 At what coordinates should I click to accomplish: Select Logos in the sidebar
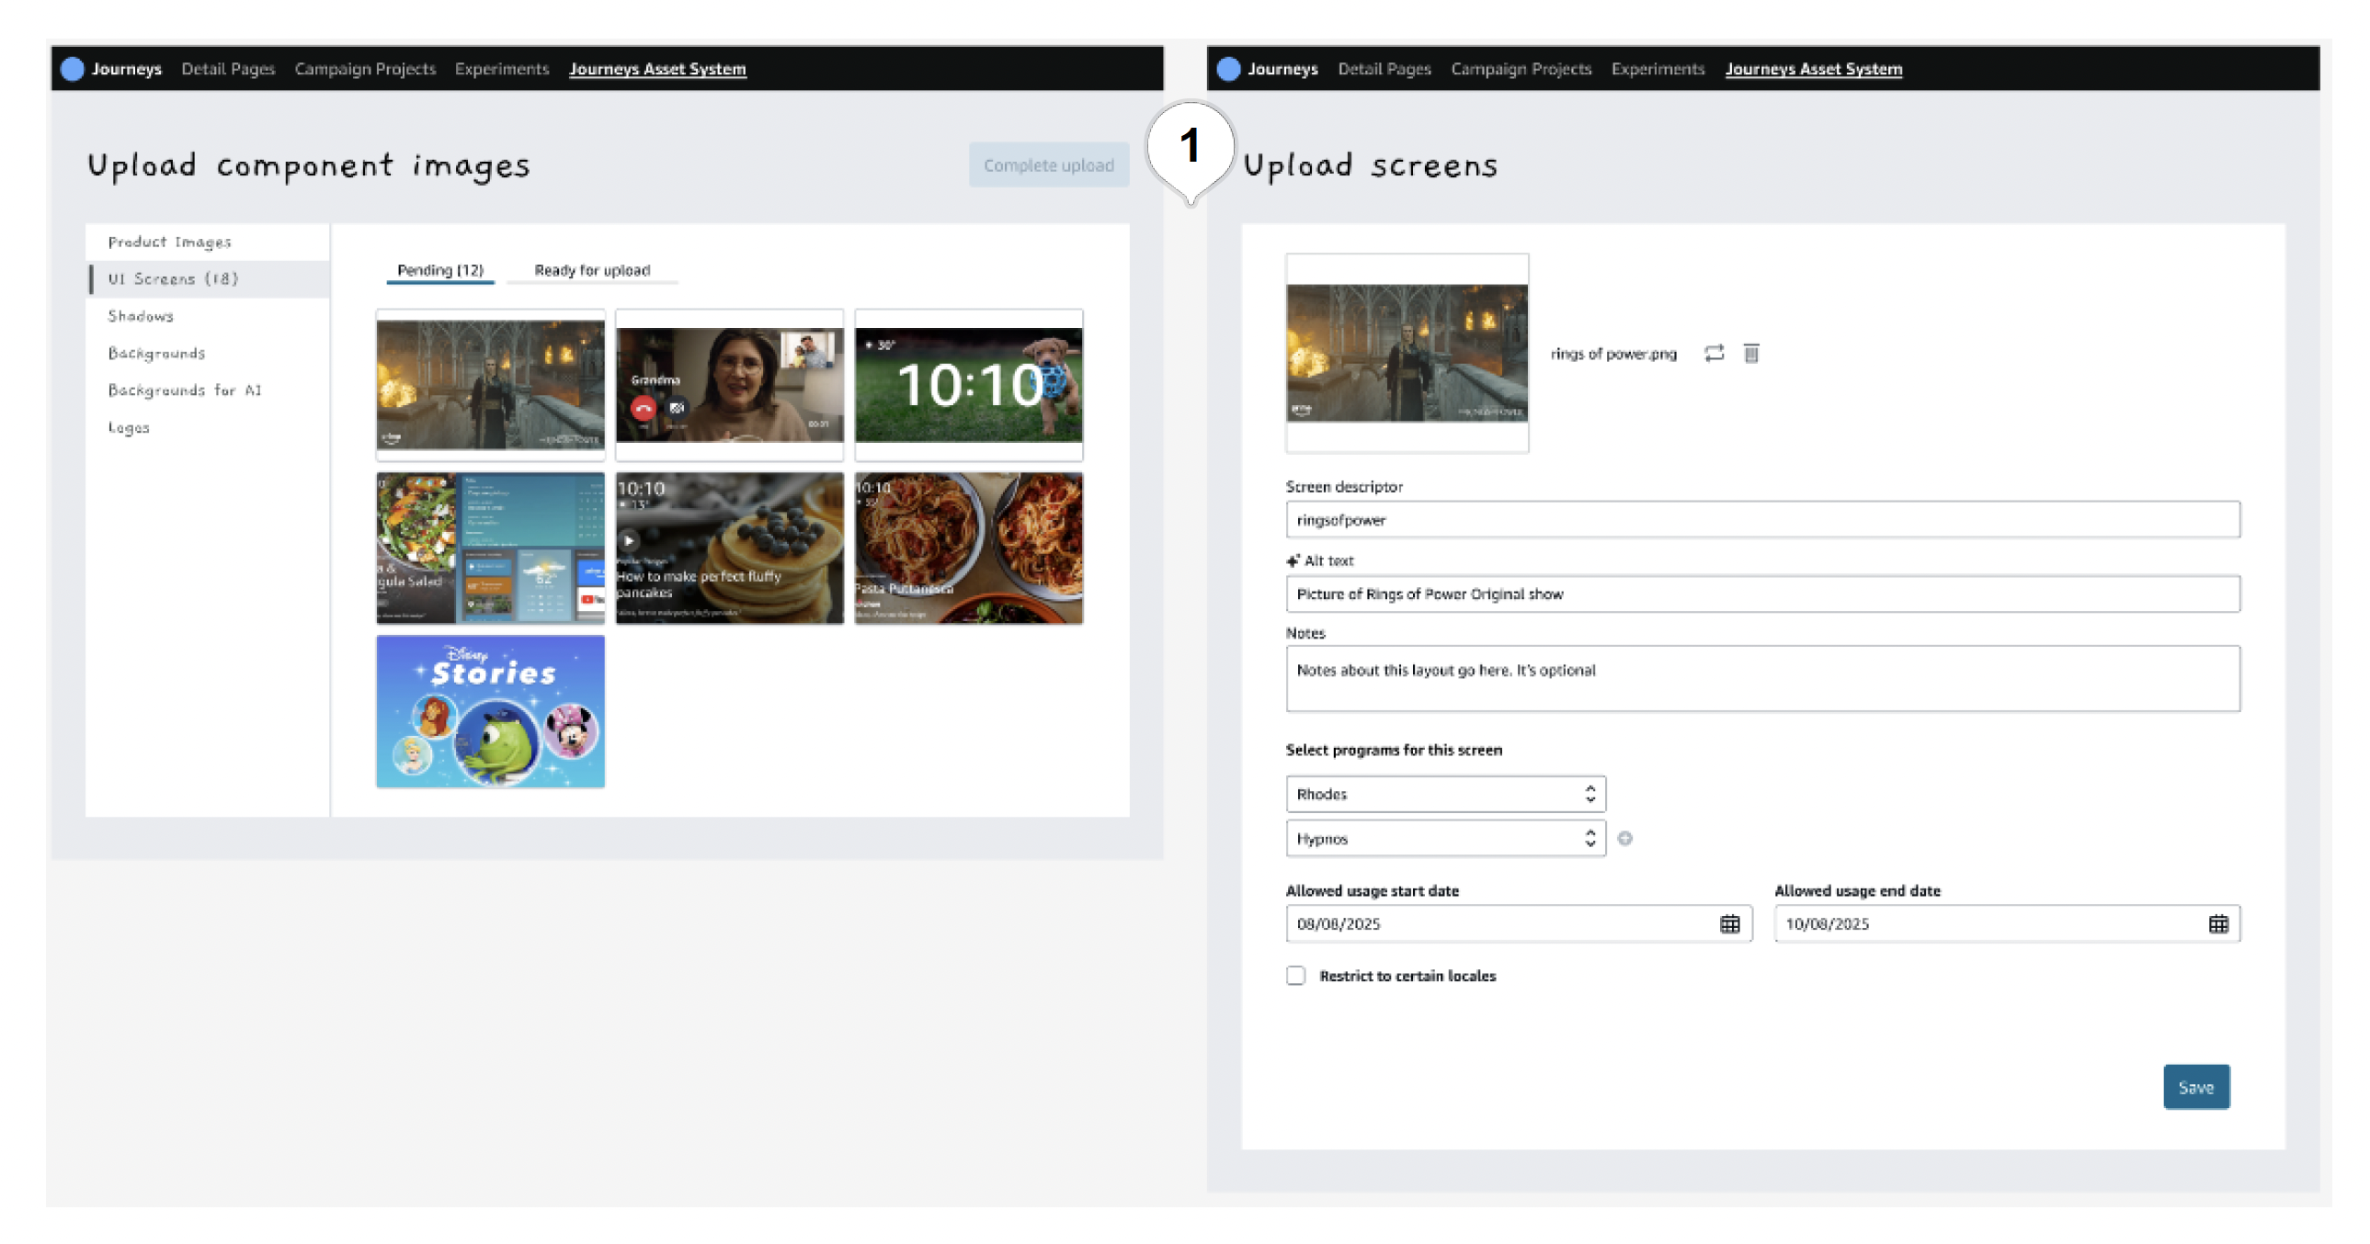point(207,427)
